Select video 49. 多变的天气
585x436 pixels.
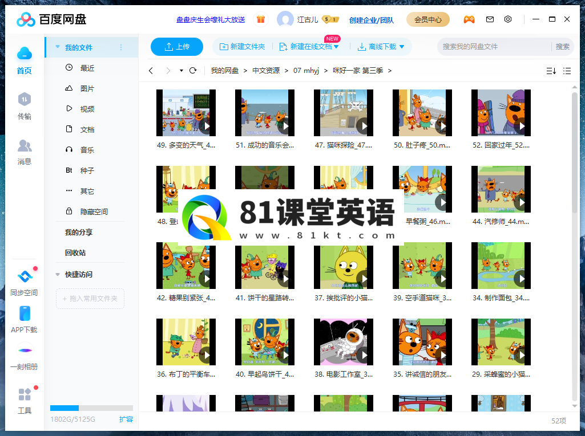pos(186,119)
